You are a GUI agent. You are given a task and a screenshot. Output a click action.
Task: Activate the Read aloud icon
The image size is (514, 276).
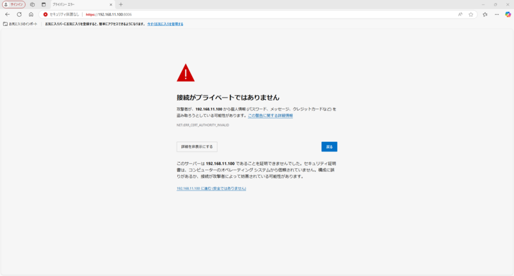(460, 14)
